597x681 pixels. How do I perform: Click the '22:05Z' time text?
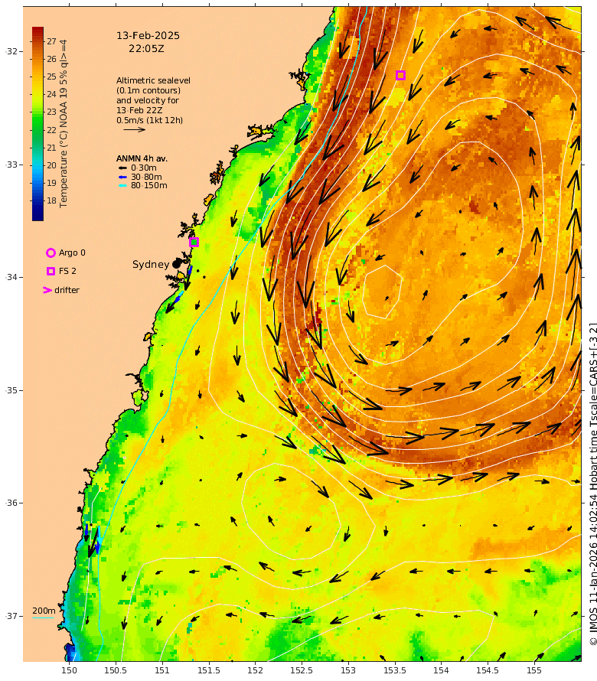[146, 49]
